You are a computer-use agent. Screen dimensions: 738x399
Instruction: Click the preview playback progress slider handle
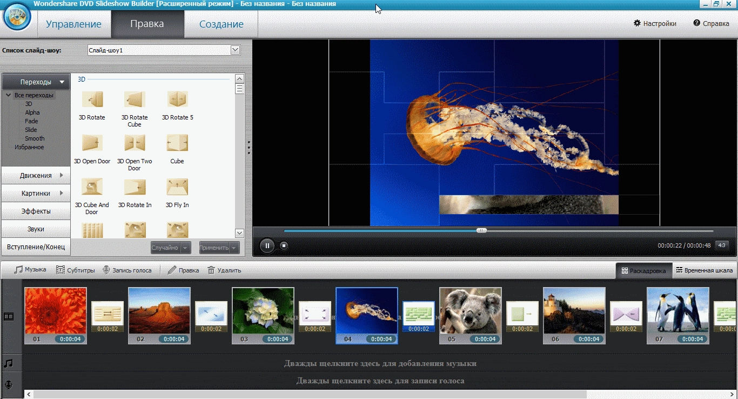tap(481, 230)
